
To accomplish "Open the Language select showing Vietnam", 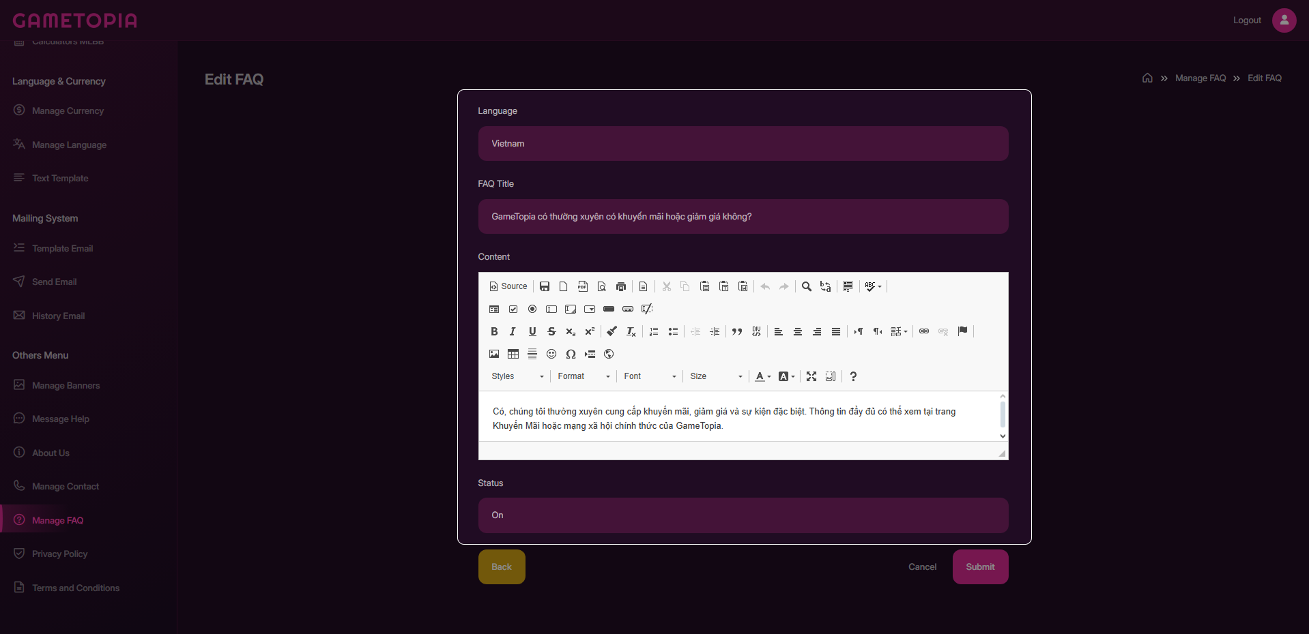I will 743,144.
